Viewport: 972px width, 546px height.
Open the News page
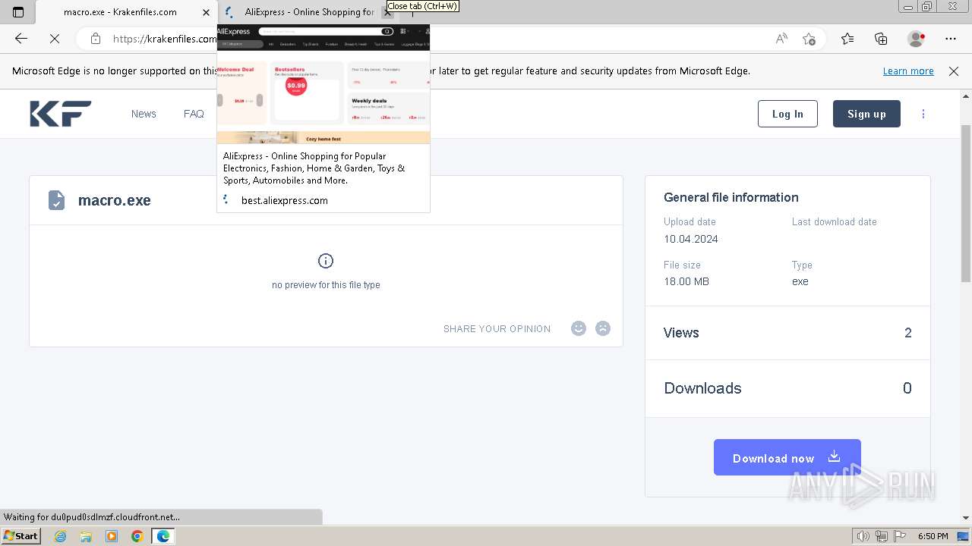click(144, 114)
